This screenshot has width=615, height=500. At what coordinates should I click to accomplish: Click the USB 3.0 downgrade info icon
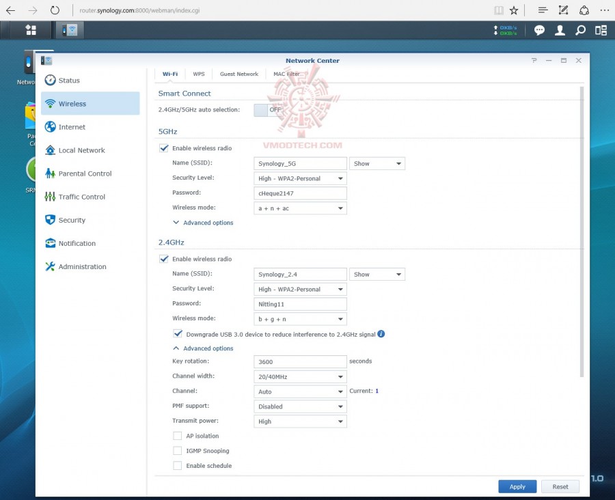(381, 334)
